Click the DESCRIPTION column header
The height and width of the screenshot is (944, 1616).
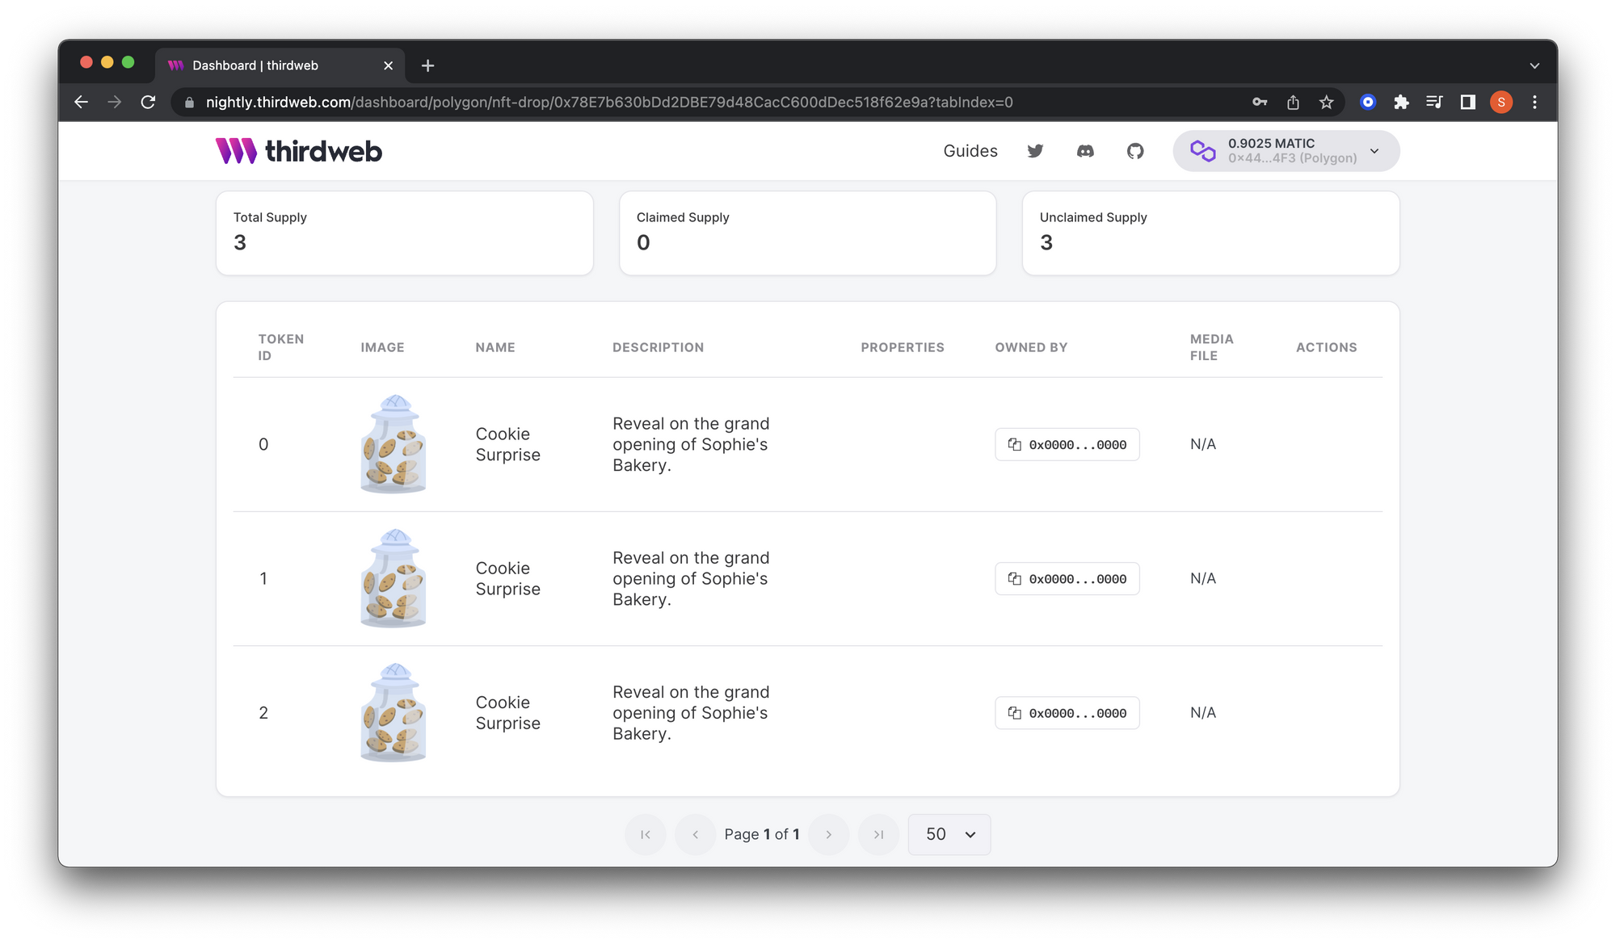pos(658,347)
